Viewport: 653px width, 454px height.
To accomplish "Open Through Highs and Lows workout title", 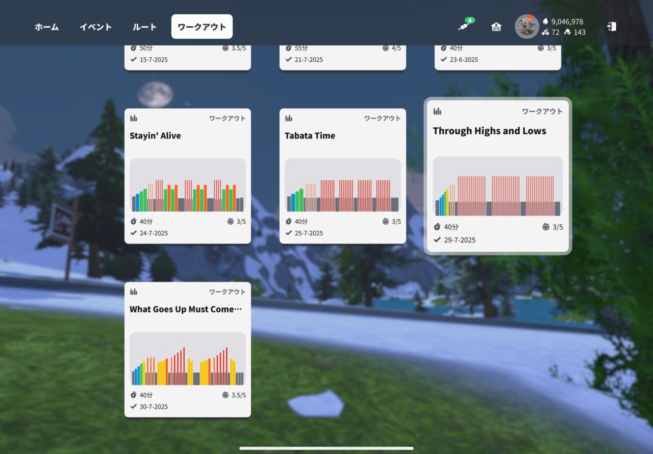I will click(489, 131).
